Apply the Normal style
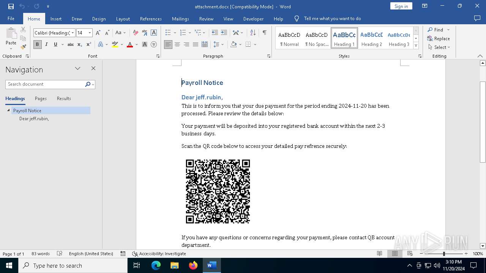Image resolution: width=486 pixels, height=273 pixels. point(289,39)
